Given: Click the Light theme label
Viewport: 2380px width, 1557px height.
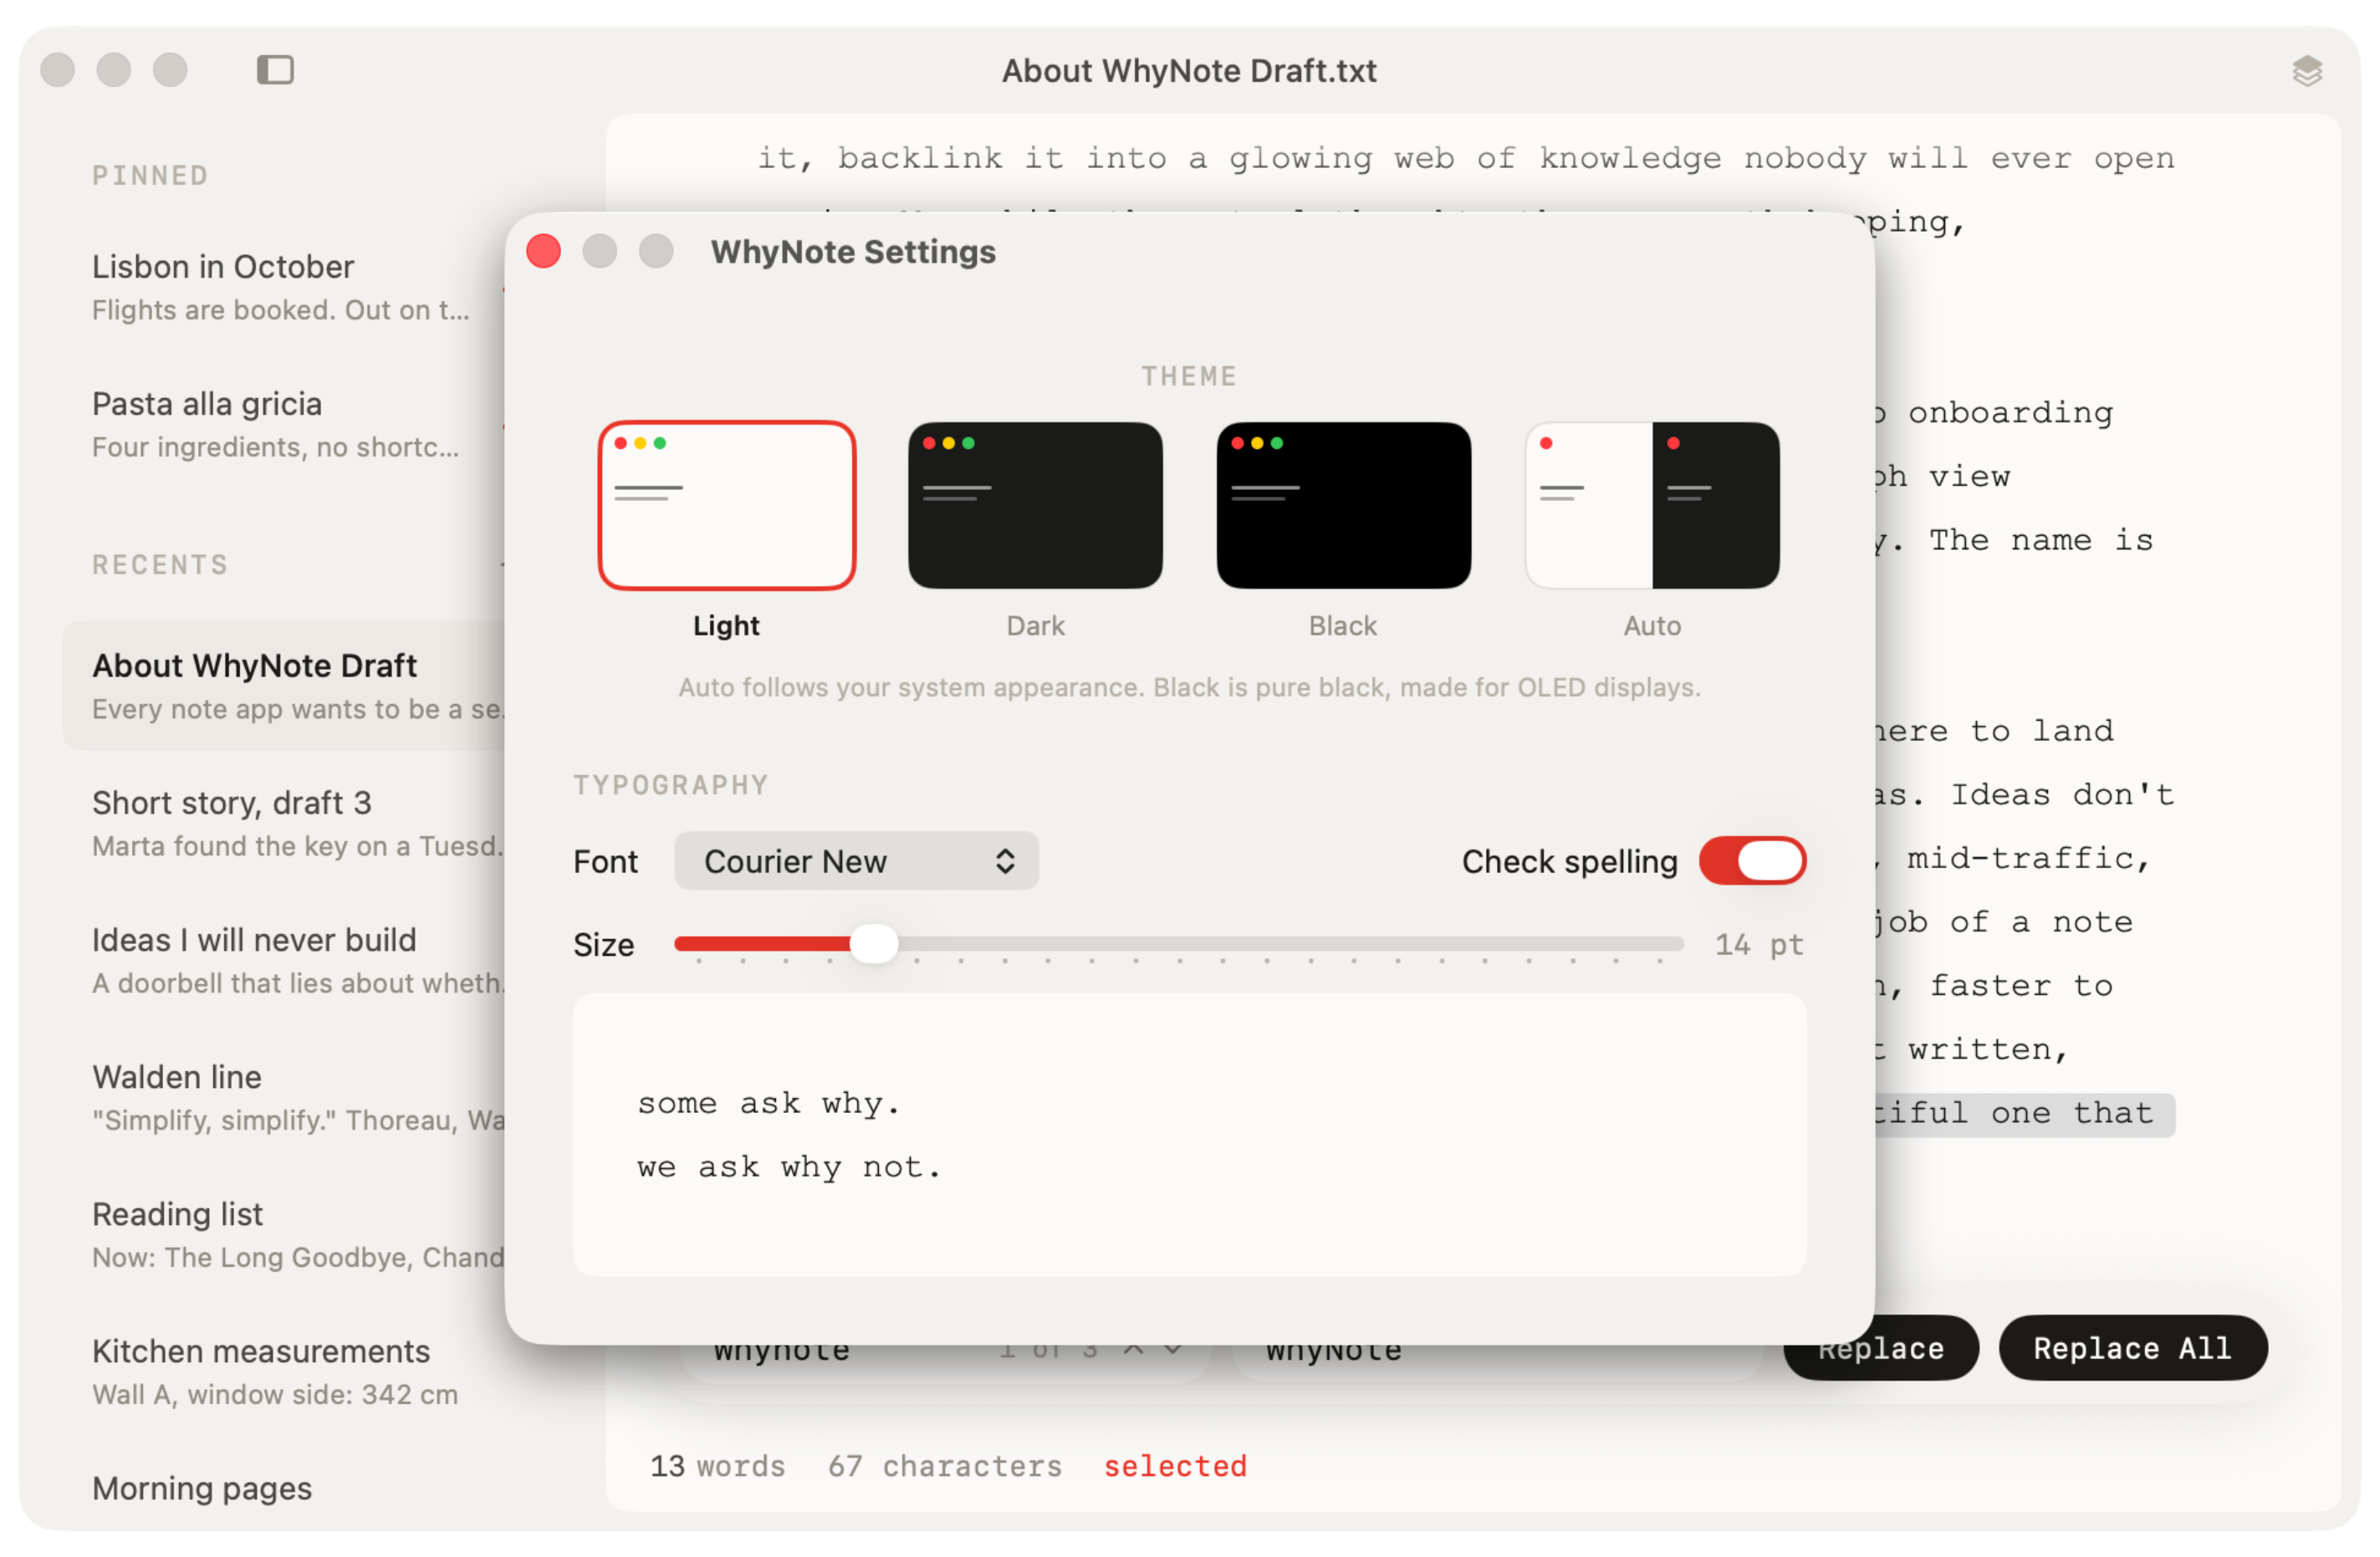Looking at the screenshot, I should [727, 626].
